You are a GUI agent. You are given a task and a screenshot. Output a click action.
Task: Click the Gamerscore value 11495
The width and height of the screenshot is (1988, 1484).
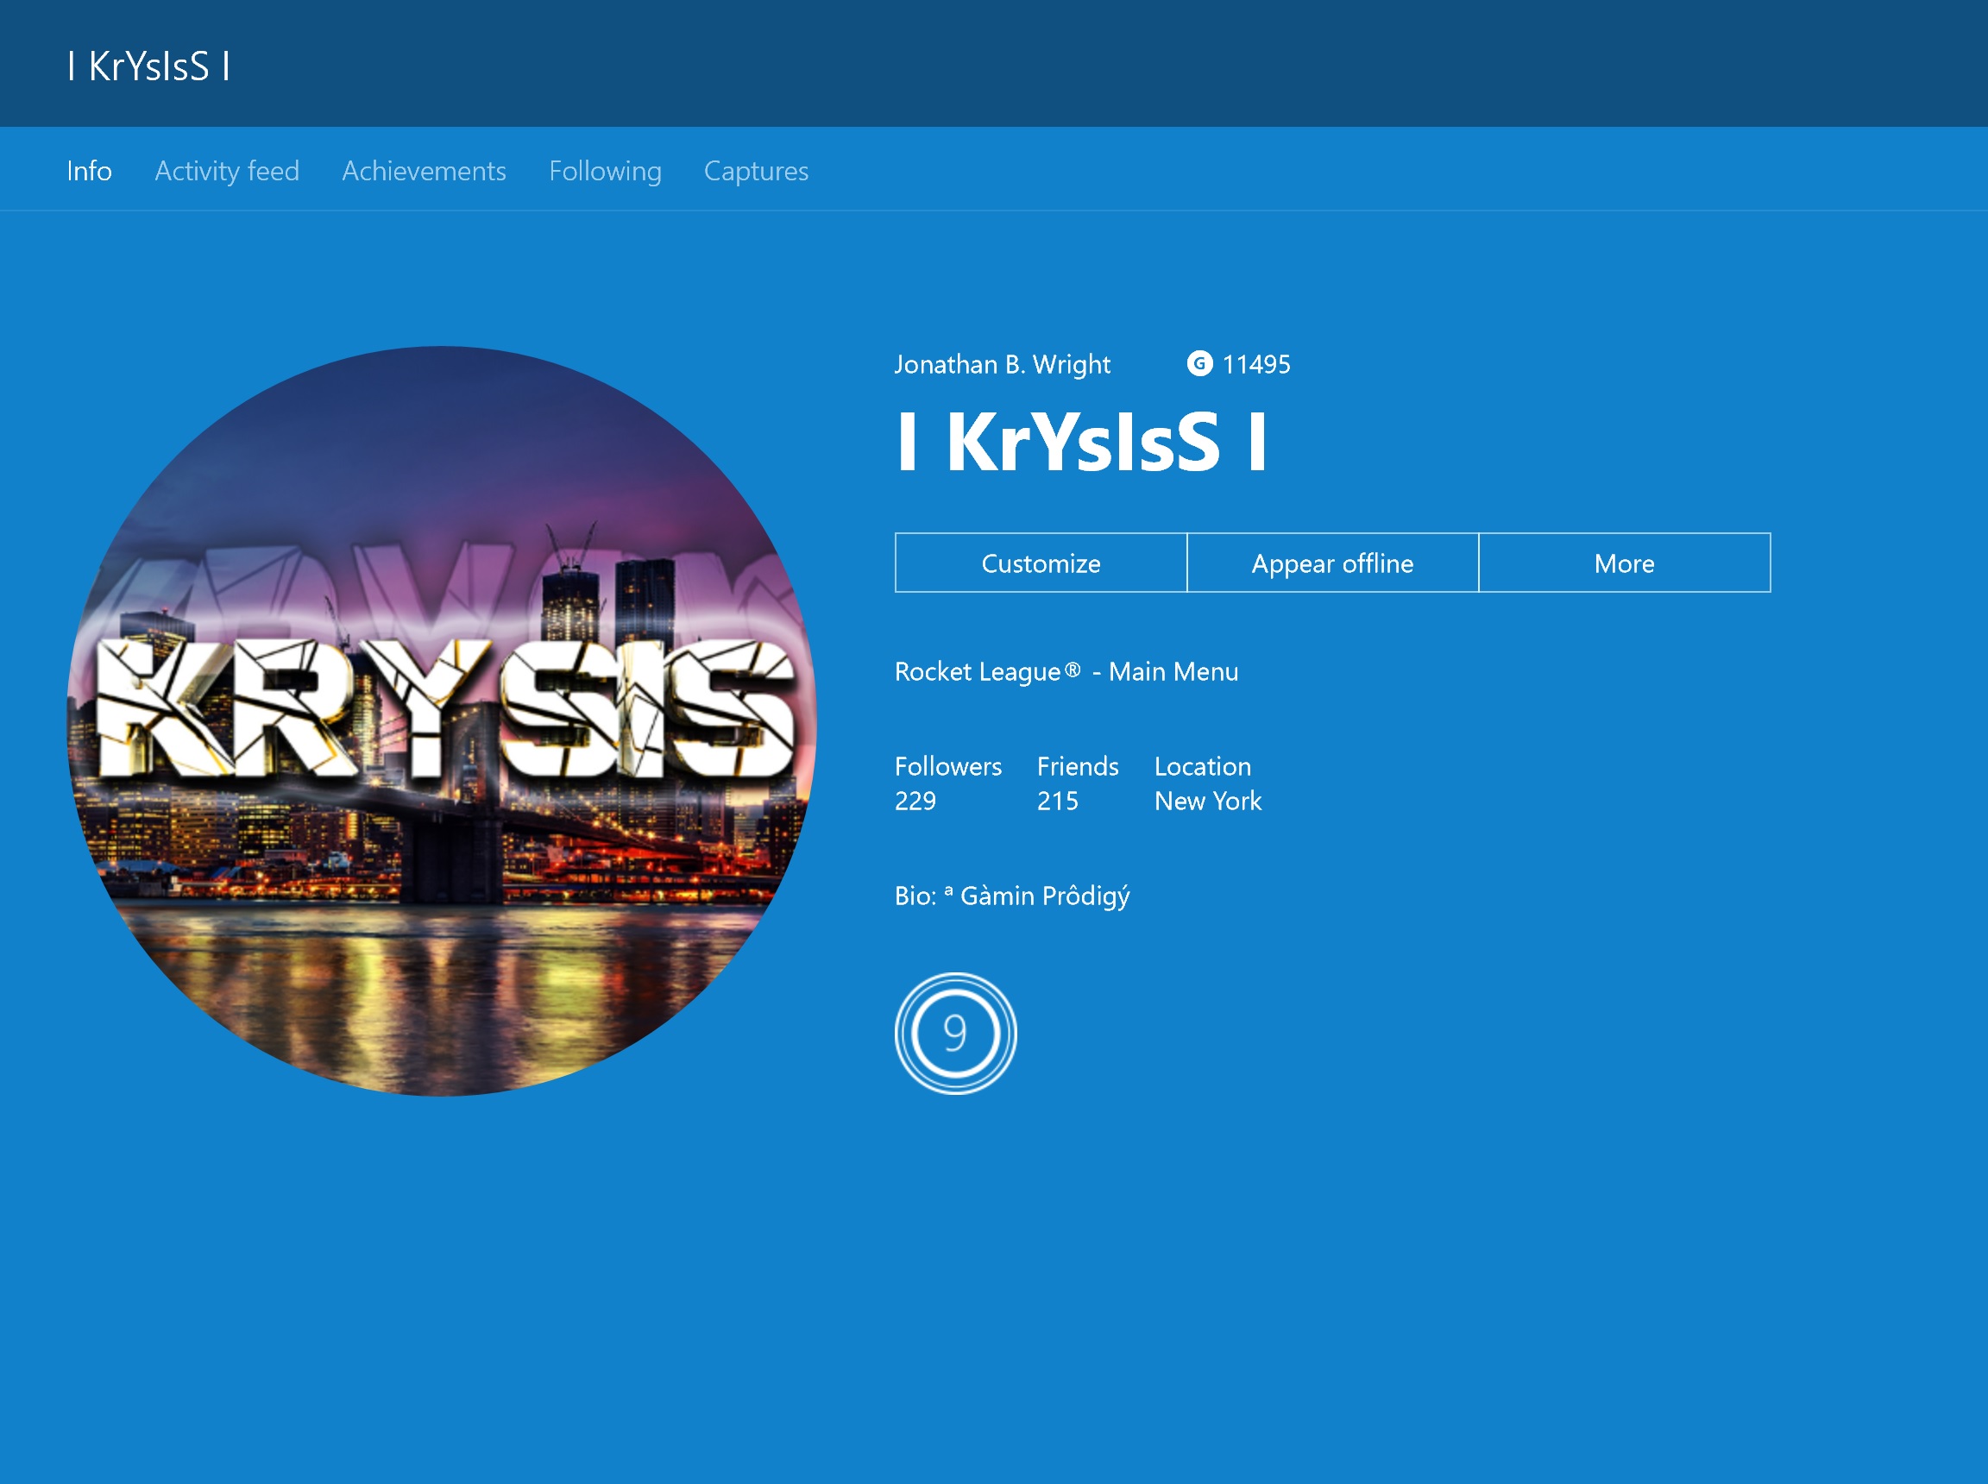(1255, 365)
